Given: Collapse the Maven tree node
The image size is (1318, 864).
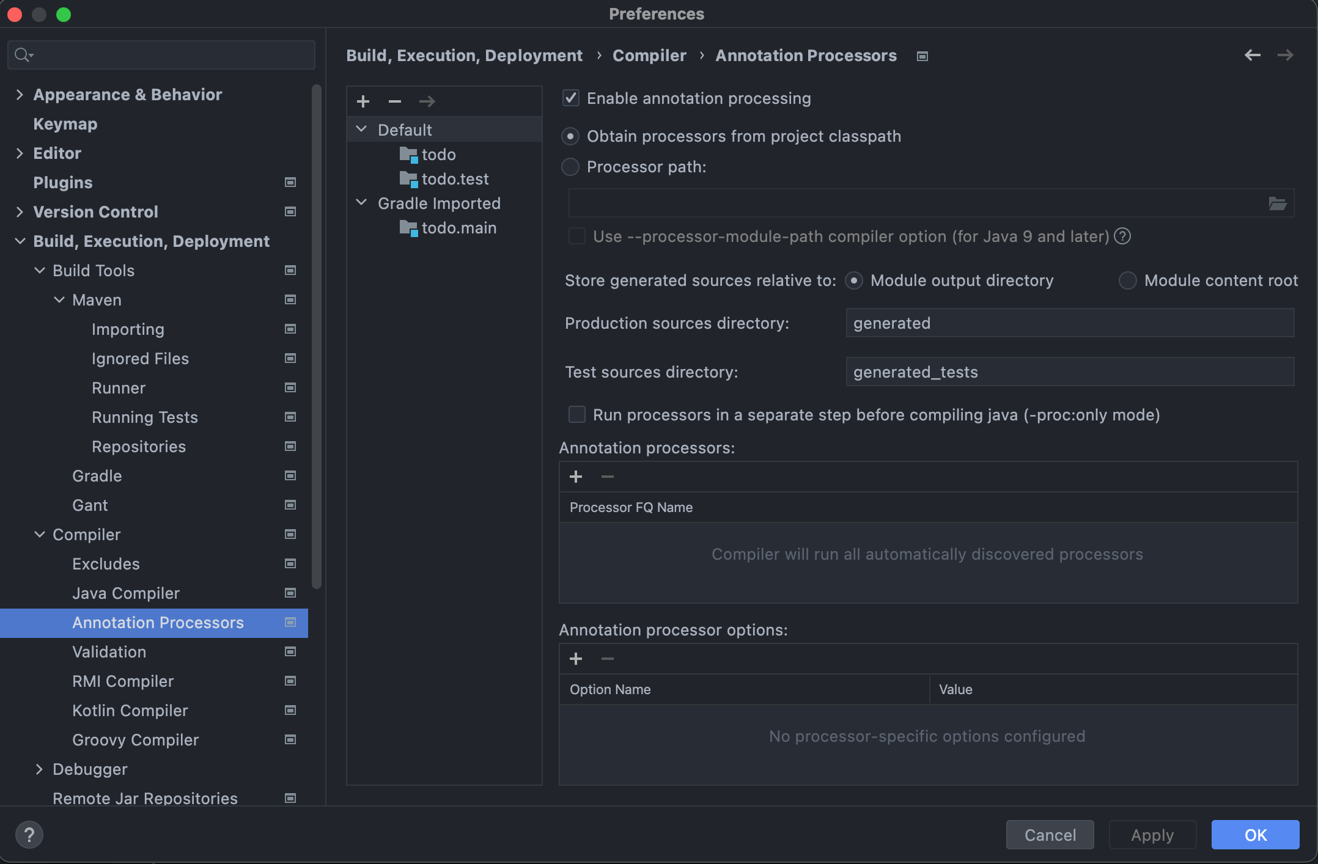Looking at the screenshot, I should click(59, 299).
